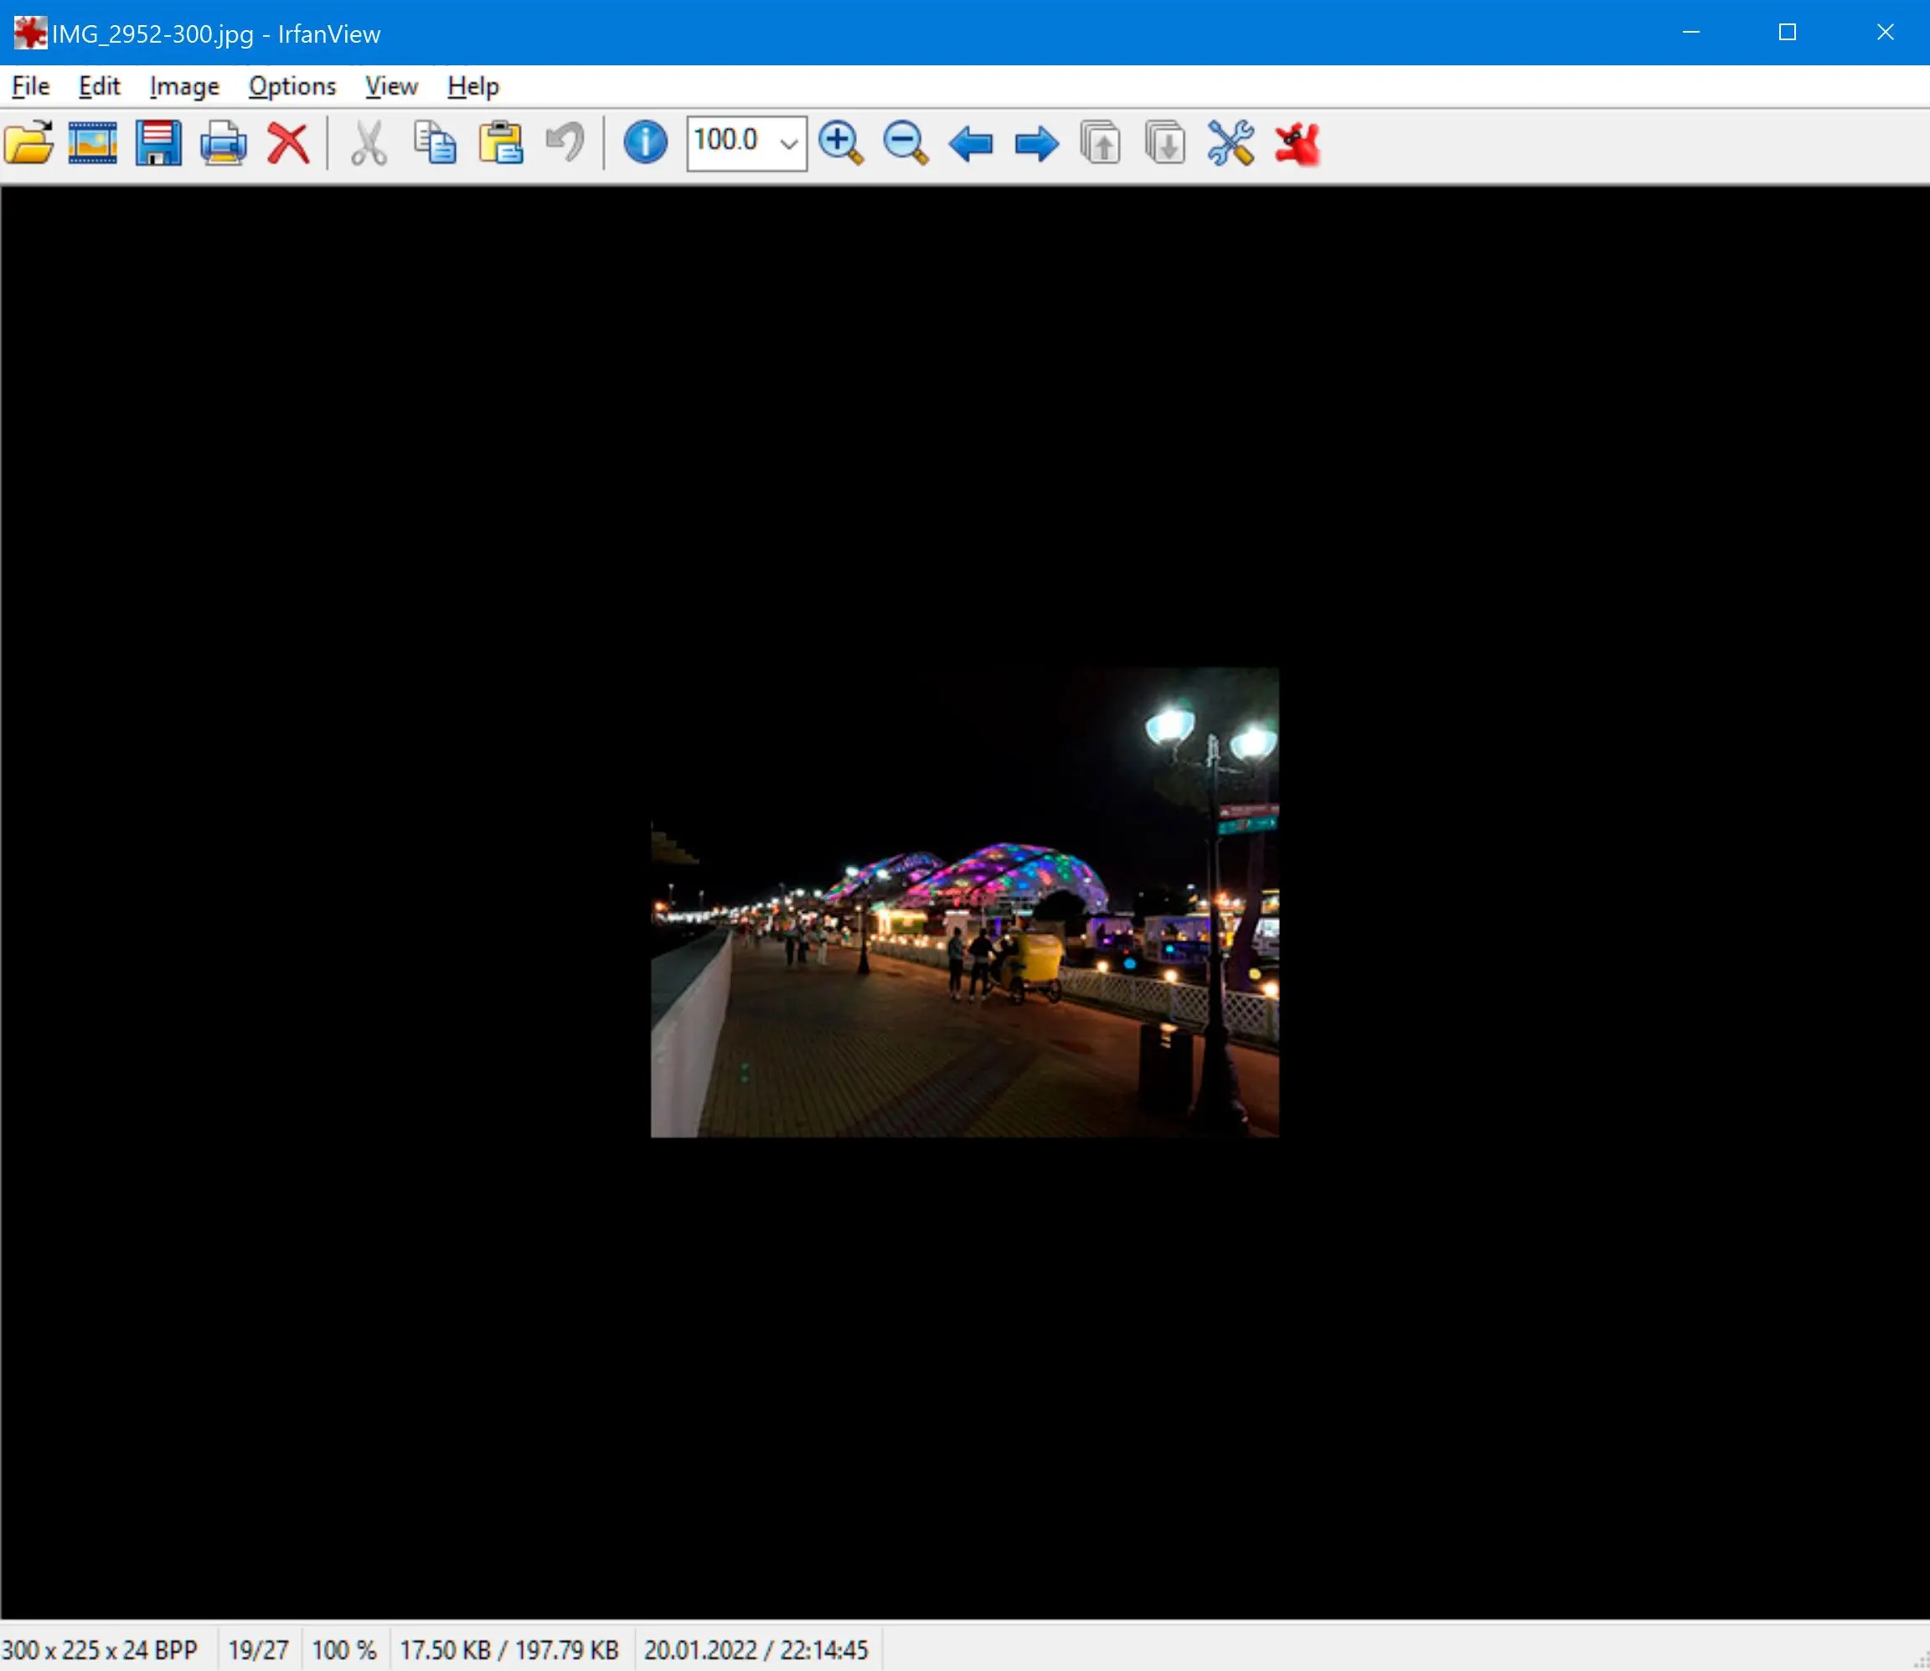Click the Cut scissors icon
Viewport: 1930px width, 1671px height.
369,143
